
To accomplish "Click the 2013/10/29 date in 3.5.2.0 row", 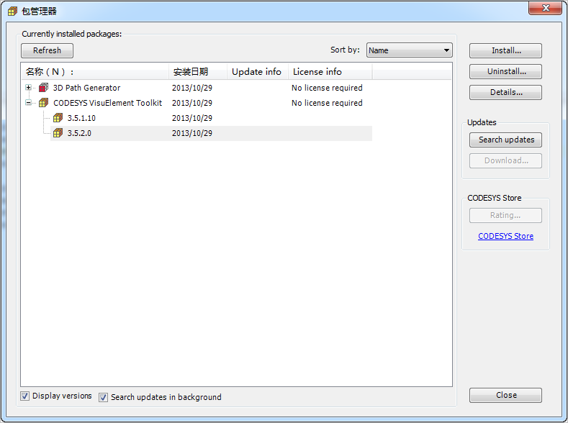I will click(x=192, y=133).
